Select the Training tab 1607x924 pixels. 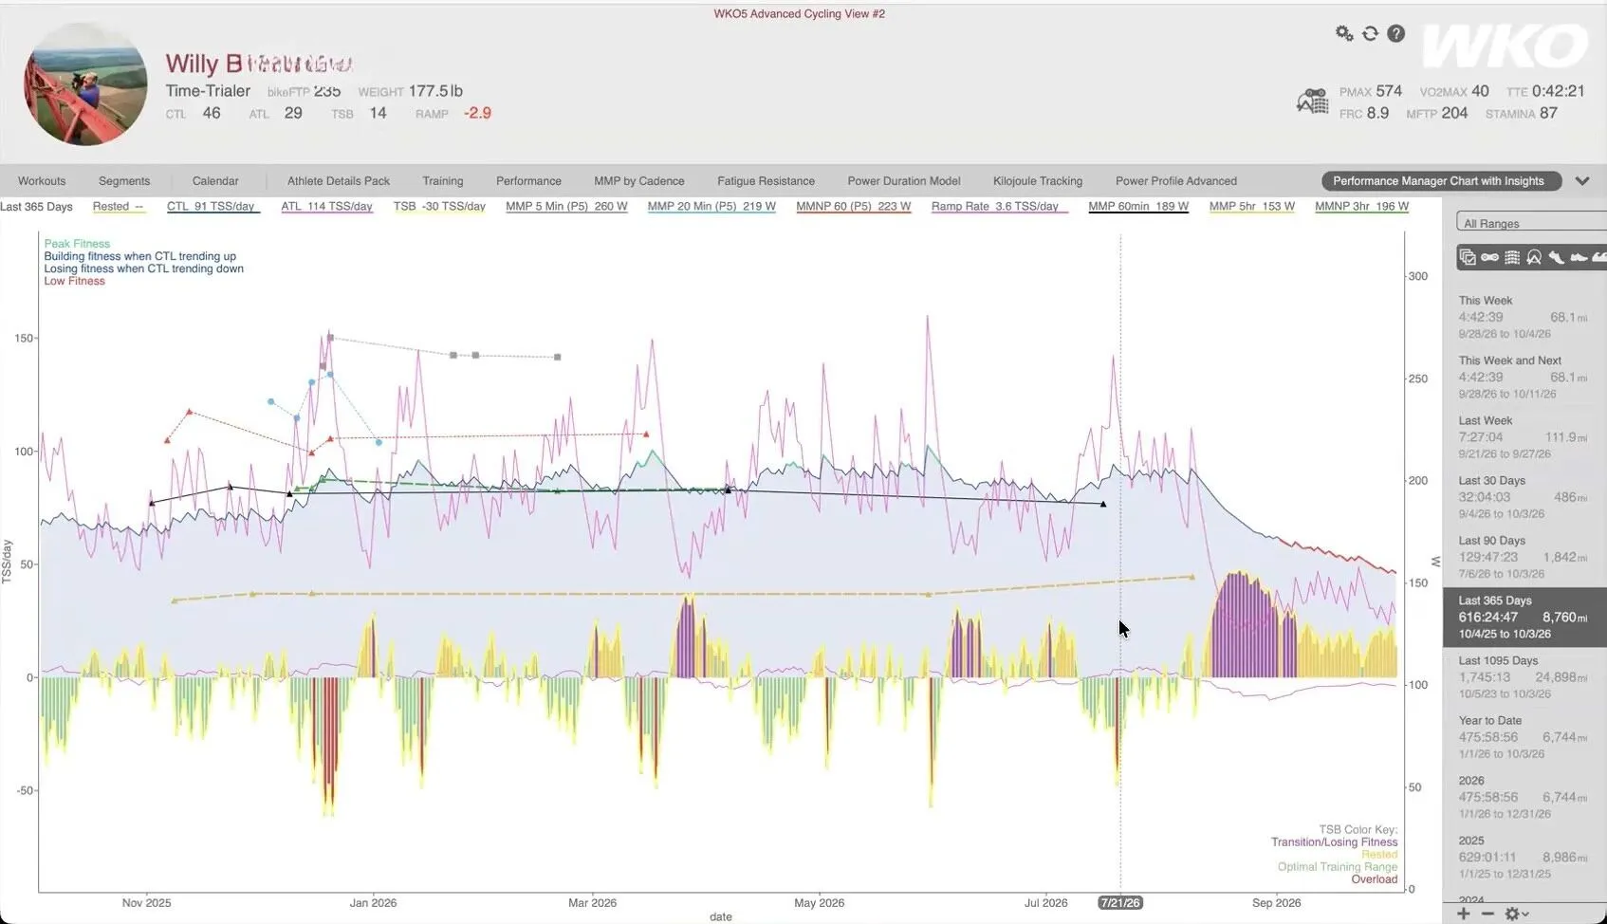coord(443,181)
